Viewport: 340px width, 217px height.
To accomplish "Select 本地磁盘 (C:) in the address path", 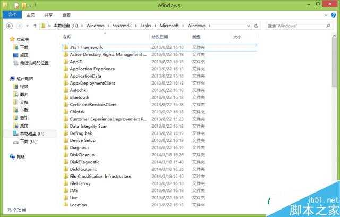I will 66,26.
